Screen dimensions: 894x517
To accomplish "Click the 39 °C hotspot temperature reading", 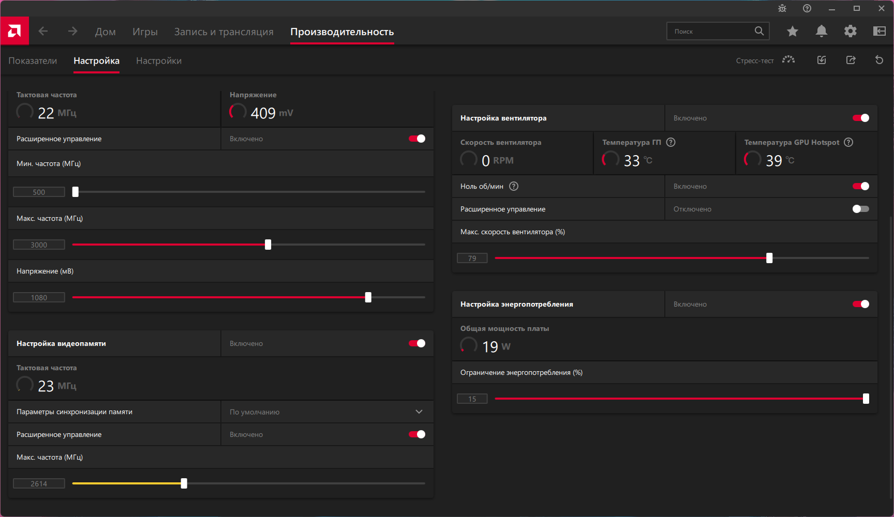I will (780, 161).
